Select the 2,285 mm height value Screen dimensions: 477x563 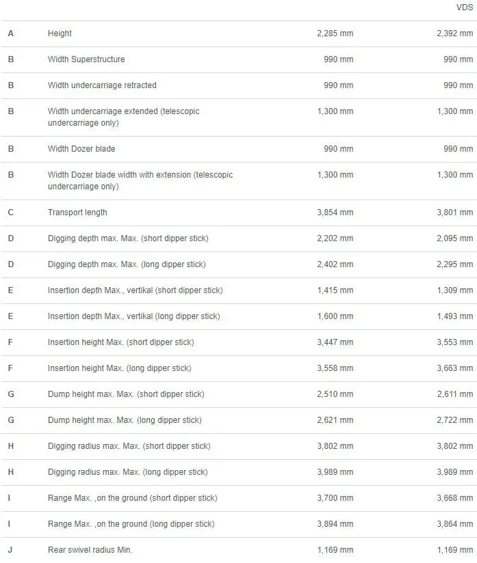pyautogui.click(x=335, y=33)
